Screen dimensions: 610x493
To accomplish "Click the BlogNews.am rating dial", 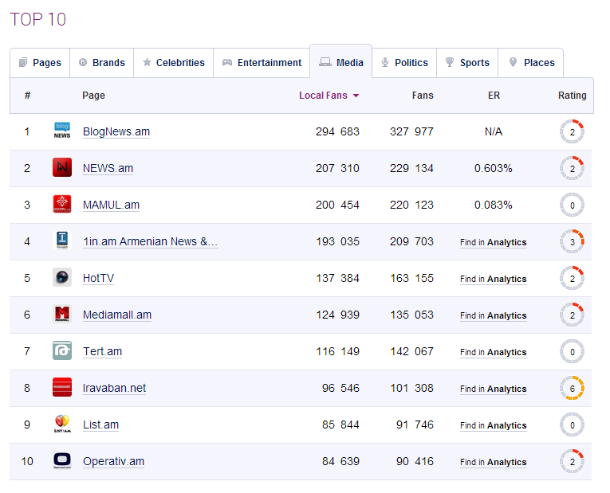I will pos(572,131).
